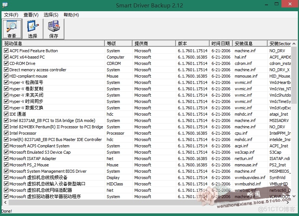Sort by the 等级 column header
The height and width of the screenshot is (216, 299).
pos(118,44)
